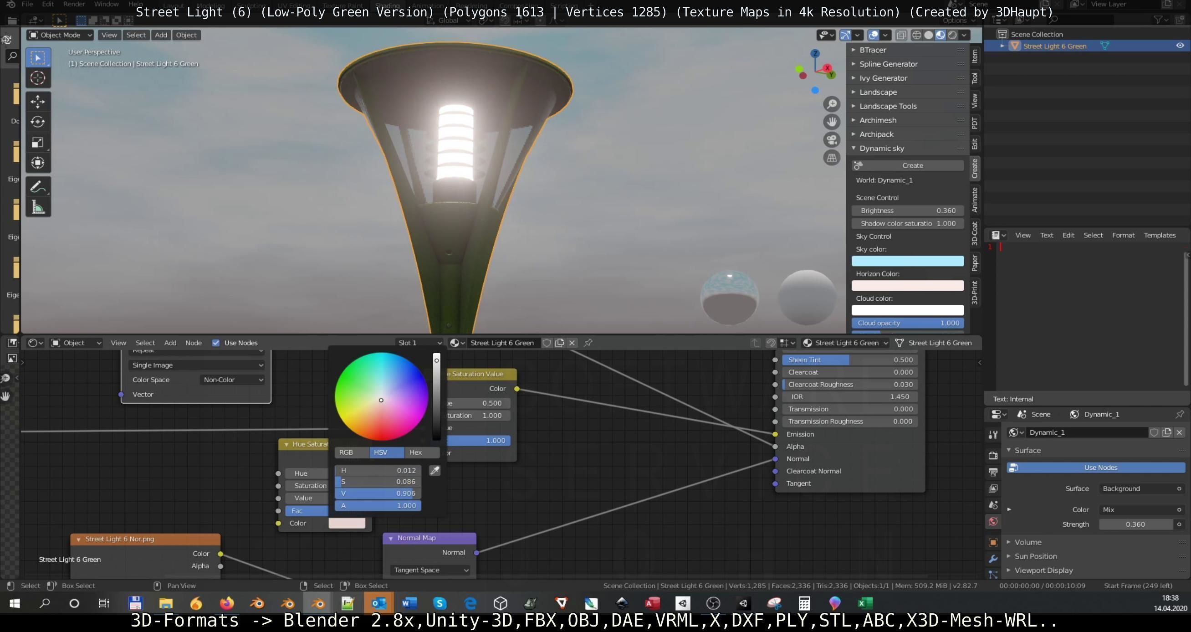The width and height of the screenshot is (1191, 632).
Task: Click the Horizon Color swatch
Action: [x=908, y=286]
